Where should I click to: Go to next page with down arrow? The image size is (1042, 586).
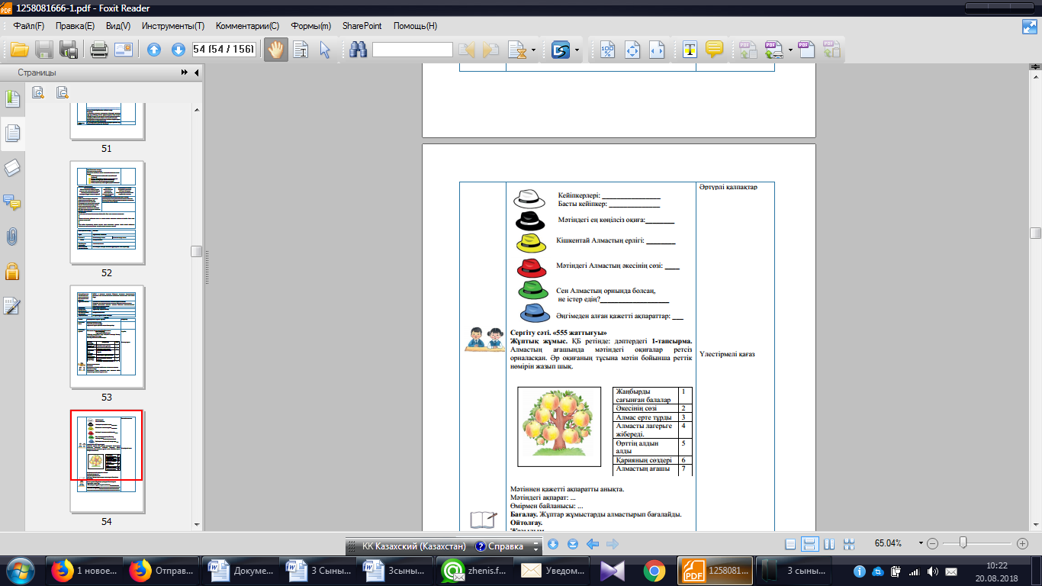click(x=178, y=50)
